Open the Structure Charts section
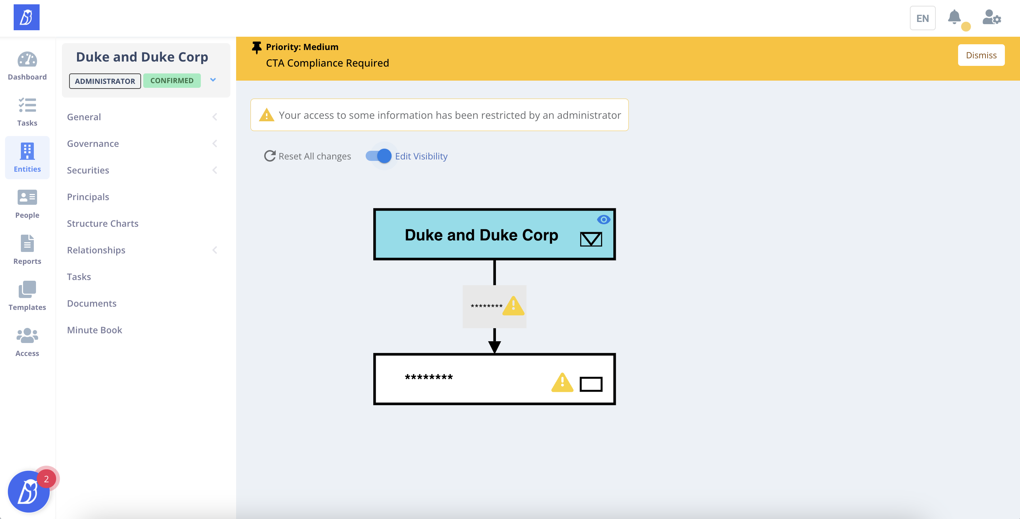Viewport: 1020px width, 519px height. 103,223
